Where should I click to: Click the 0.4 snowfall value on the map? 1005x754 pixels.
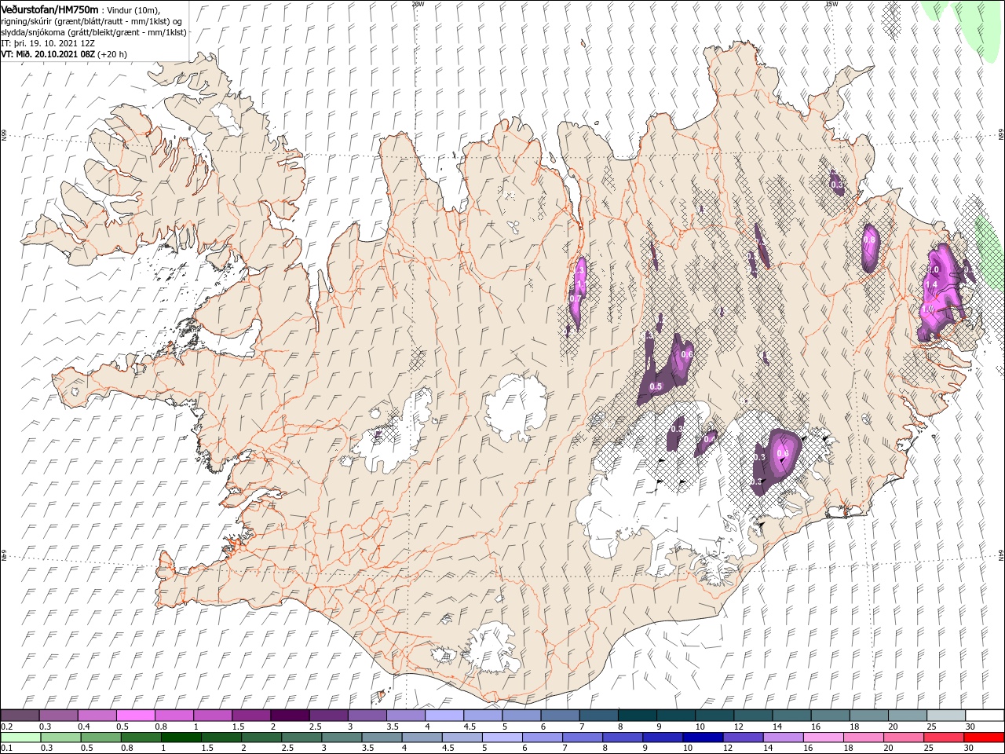[710, 440]
